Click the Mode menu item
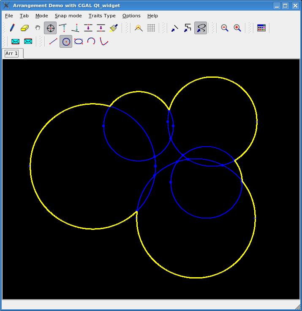 tap(41, 16)
